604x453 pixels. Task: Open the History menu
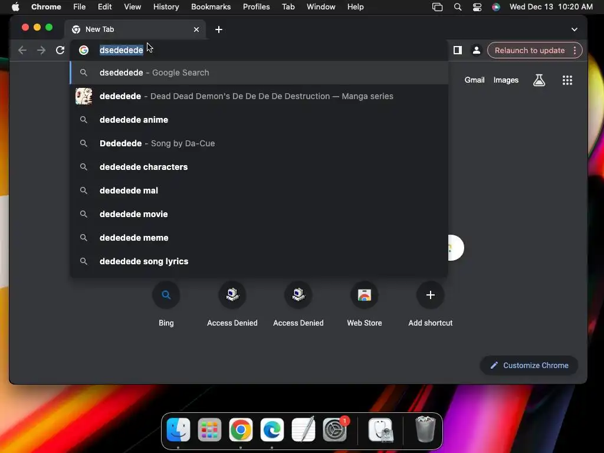[x=166, y=7]
